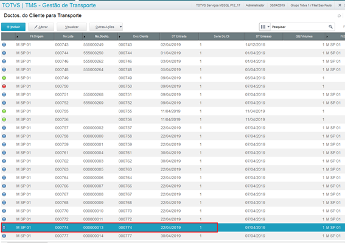
Task: Click the blue status icon for lot 000763
Action: [x=4, y=169]
